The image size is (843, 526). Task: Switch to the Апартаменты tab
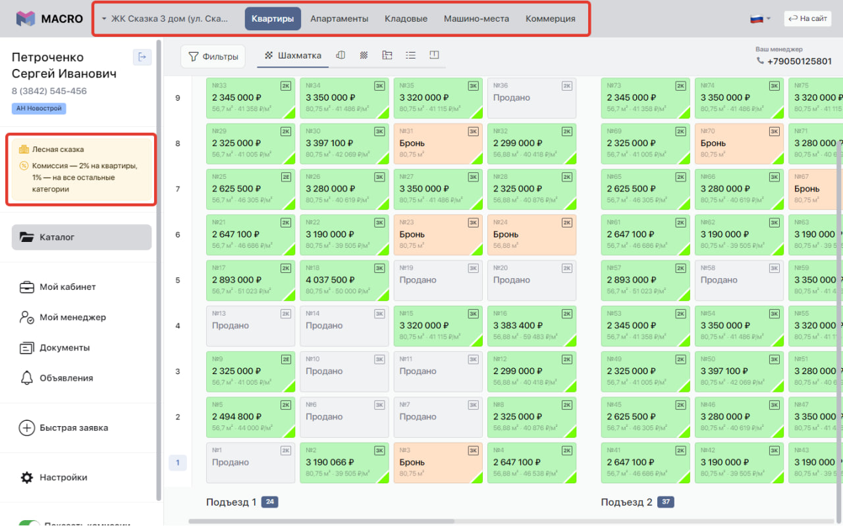tap(339, 19)
